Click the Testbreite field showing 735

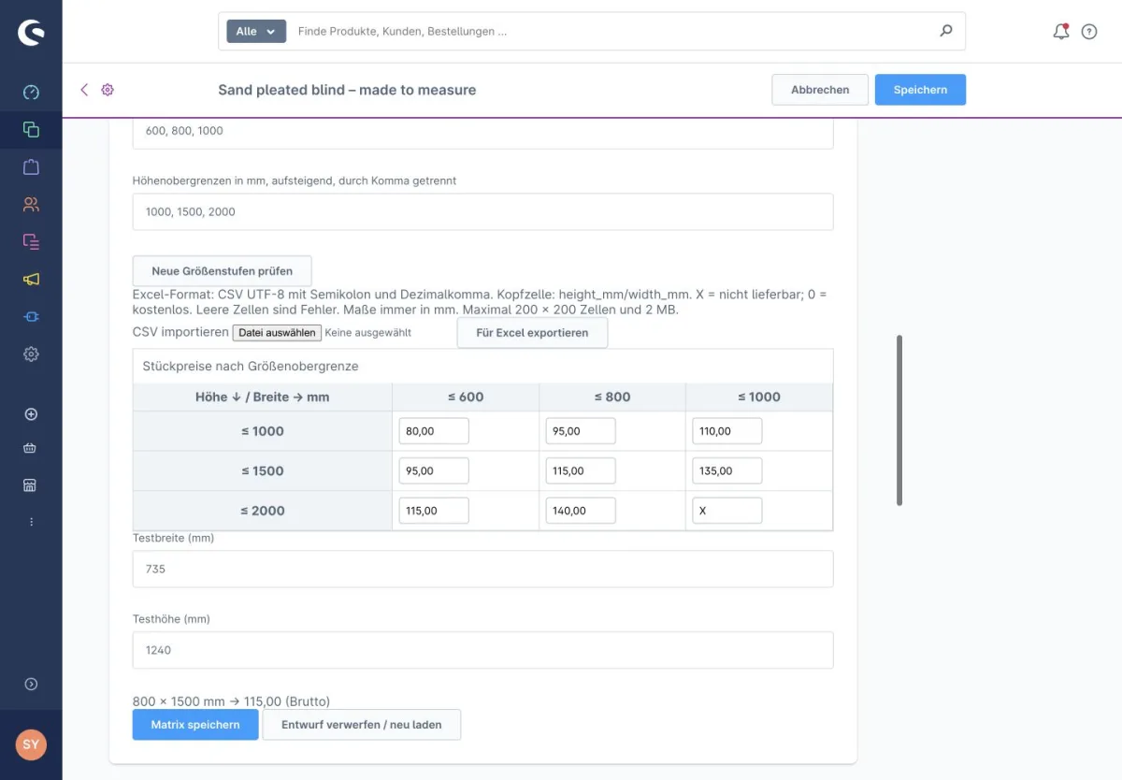pos(482,569)
